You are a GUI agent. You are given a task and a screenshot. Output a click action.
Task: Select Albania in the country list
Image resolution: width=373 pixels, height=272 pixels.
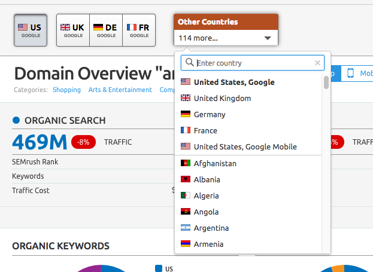click(248, 179)
